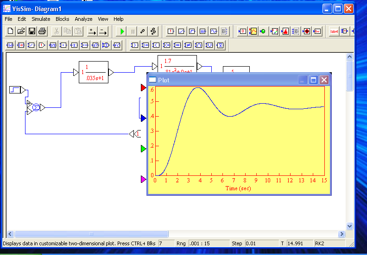The height and width of the screenshot is (255, 367).
Task: Open the View menu
Action: [103, 19]
